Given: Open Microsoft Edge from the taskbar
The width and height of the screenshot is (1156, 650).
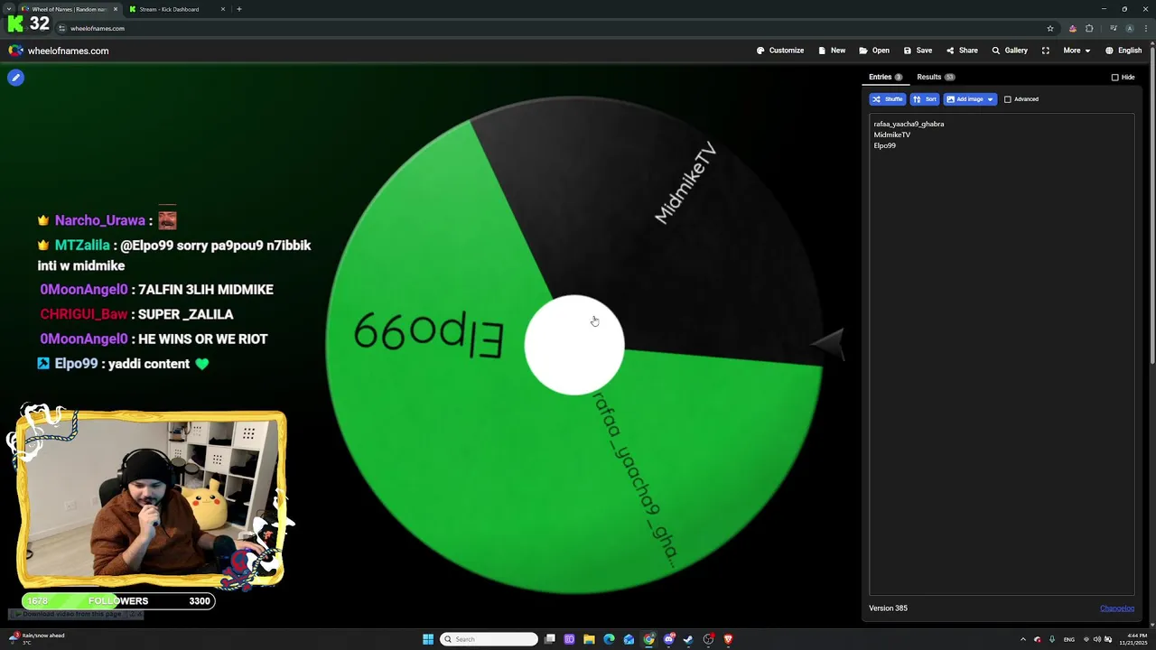Looking at the screenshot, I should click(x=609, y=639).
